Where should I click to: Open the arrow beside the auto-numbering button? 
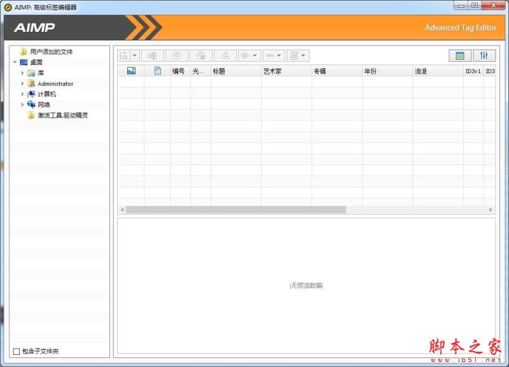click(135, 55)
